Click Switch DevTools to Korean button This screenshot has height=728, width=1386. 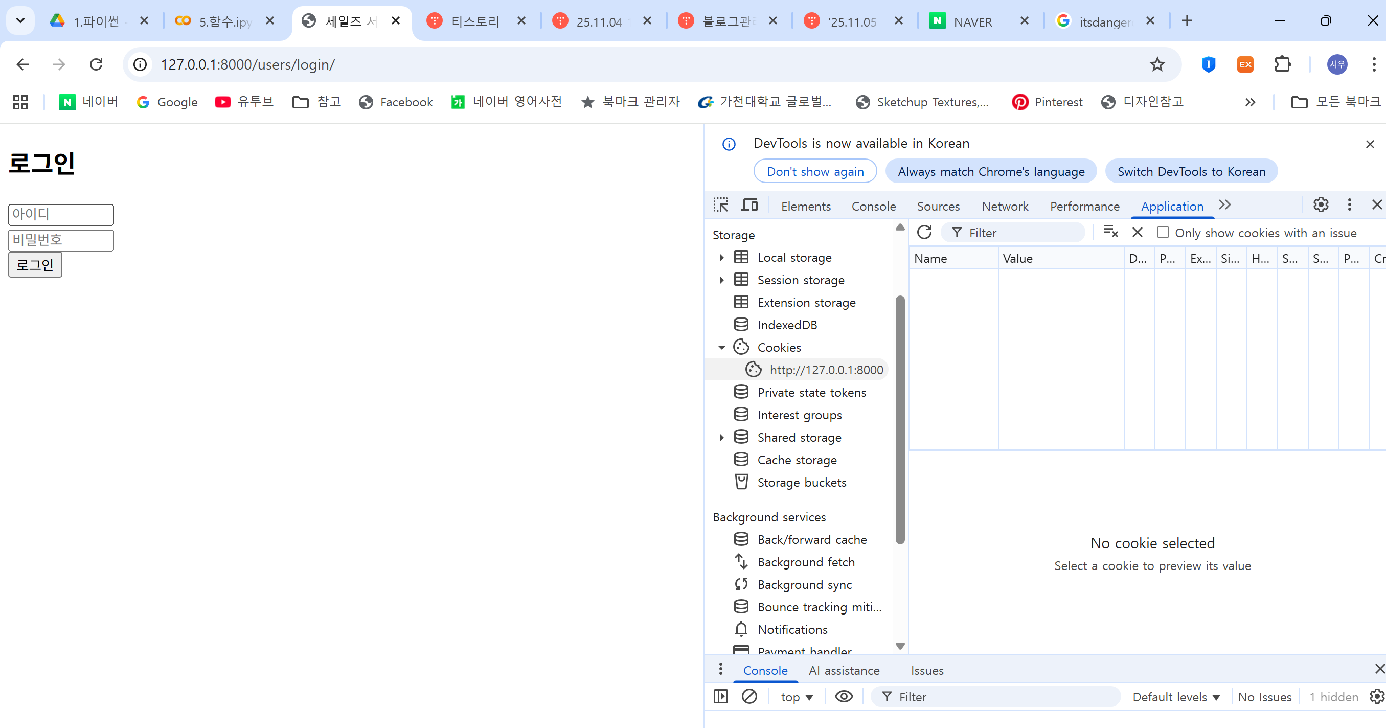click(1191, 172)
